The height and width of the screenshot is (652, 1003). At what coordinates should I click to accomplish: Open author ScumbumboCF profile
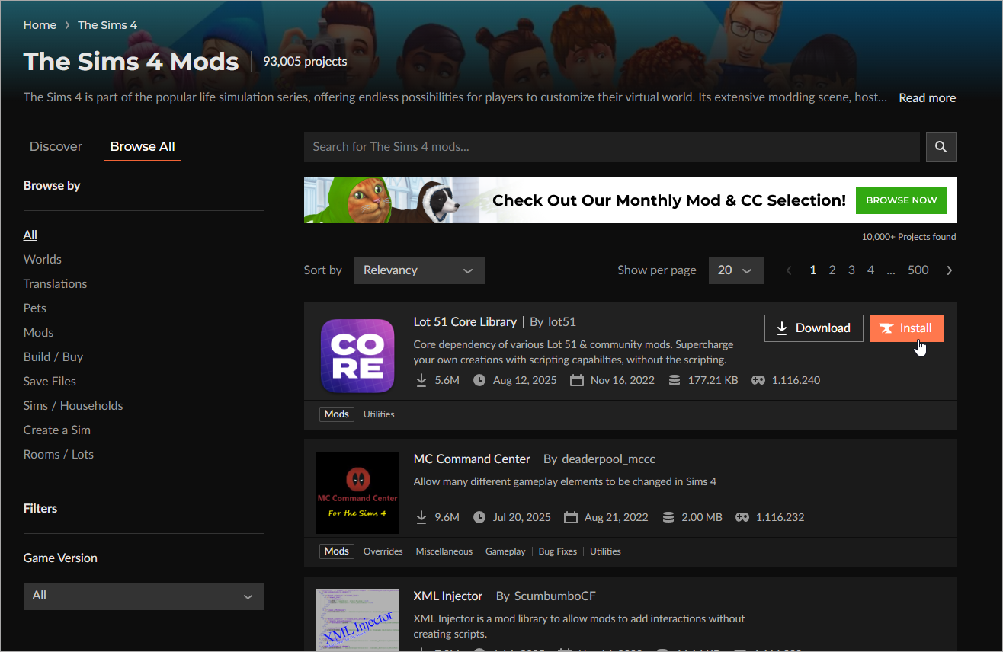point(555,596)
